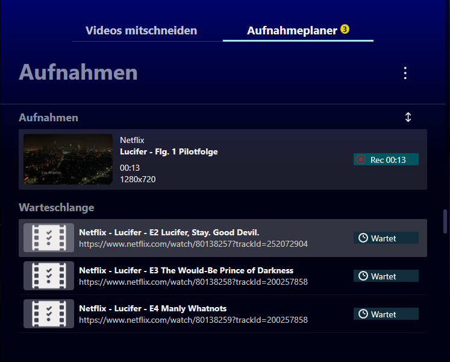
Task: Select queue item E4 Manly Whatnots
Action: pos(223,314)
